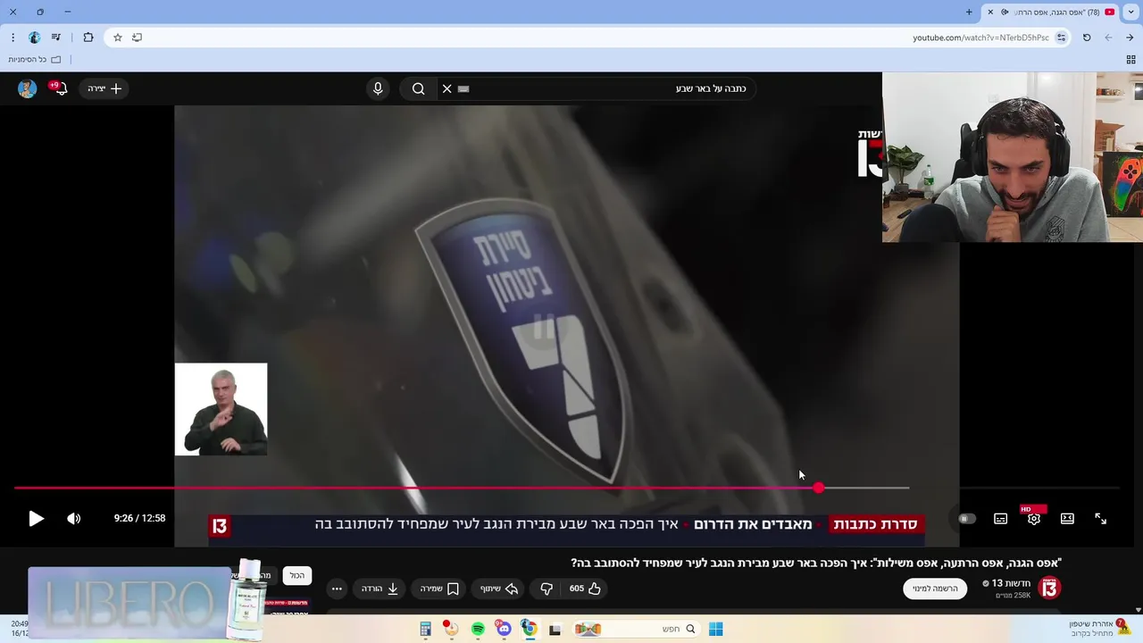Start voice search with microphone icon

378,88
